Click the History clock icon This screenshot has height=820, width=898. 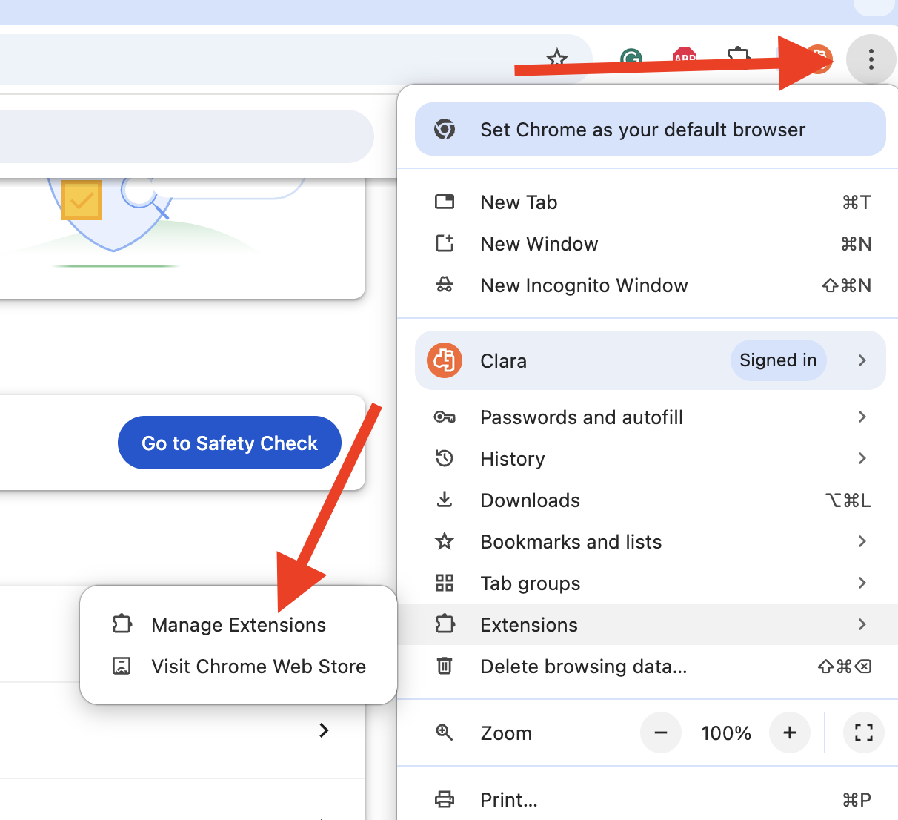click(445, 458)
